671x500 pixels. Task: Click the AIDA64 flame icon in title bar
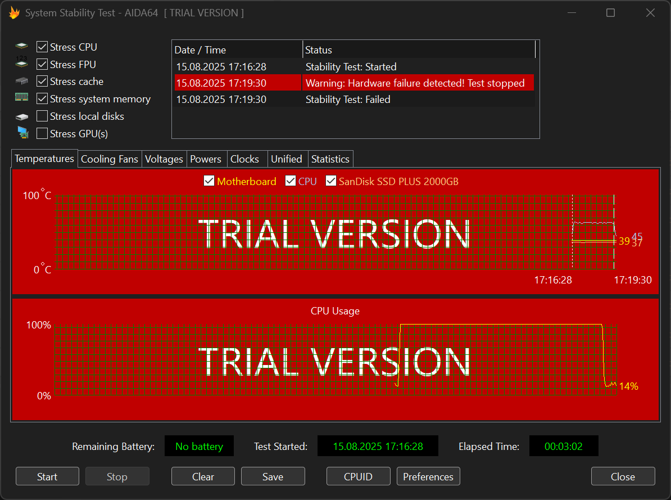(14, 13)
